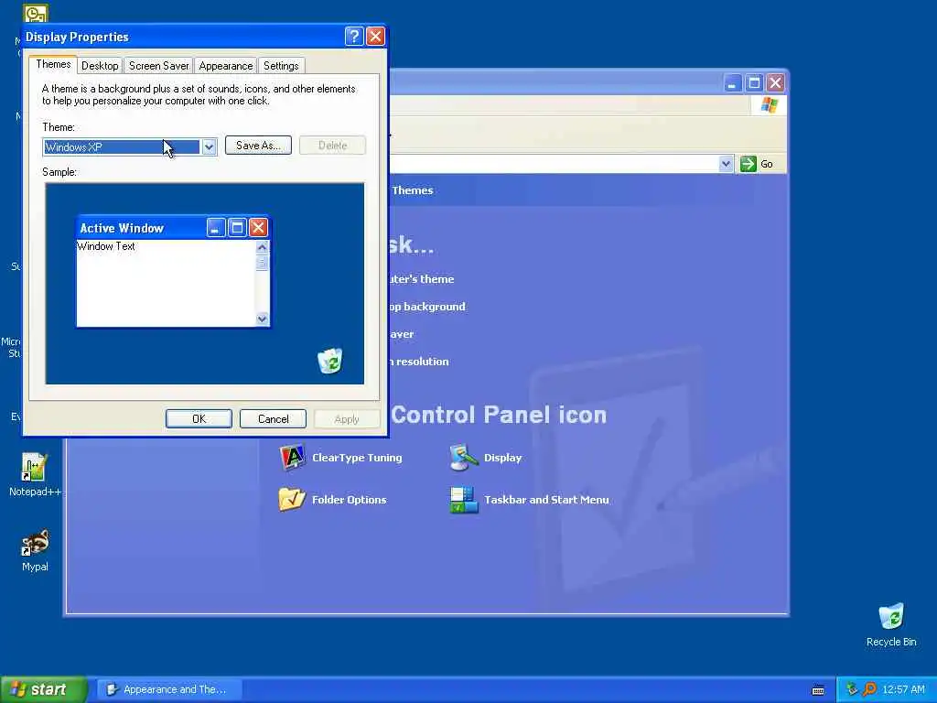The width and height of the screenshot is (937, 703).
Task: Click the Windows flag logo in Control Panel window
Action: click(769, 106)
